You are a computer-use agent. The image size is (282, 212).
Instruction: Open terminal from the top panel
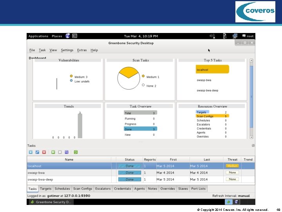pos(75,36)
